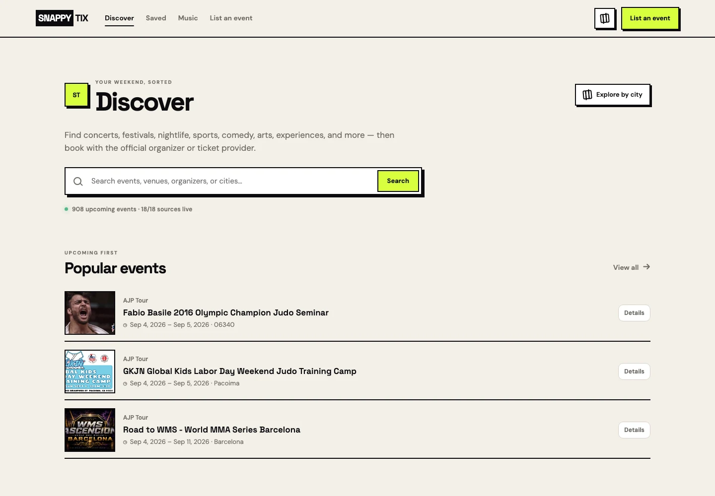The width and height of the screenshot is (715, 496).
Task: Open Fabio Basile 2016 Olympic Champion Judo Seminar title
Action: pos(226,312)
